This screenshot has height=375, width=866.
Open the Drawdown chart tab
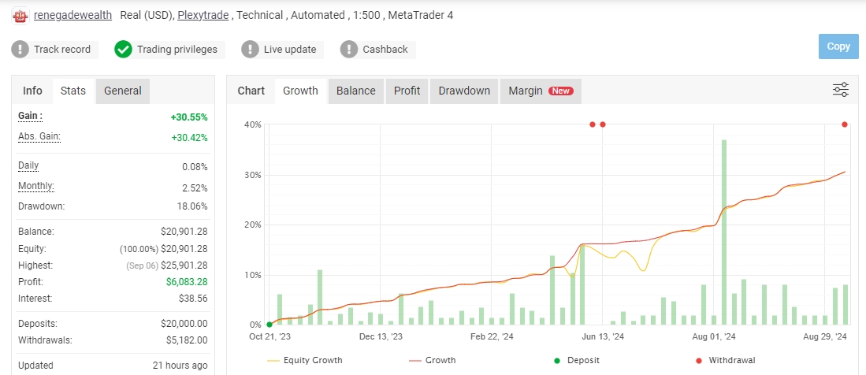click(464, 91)
